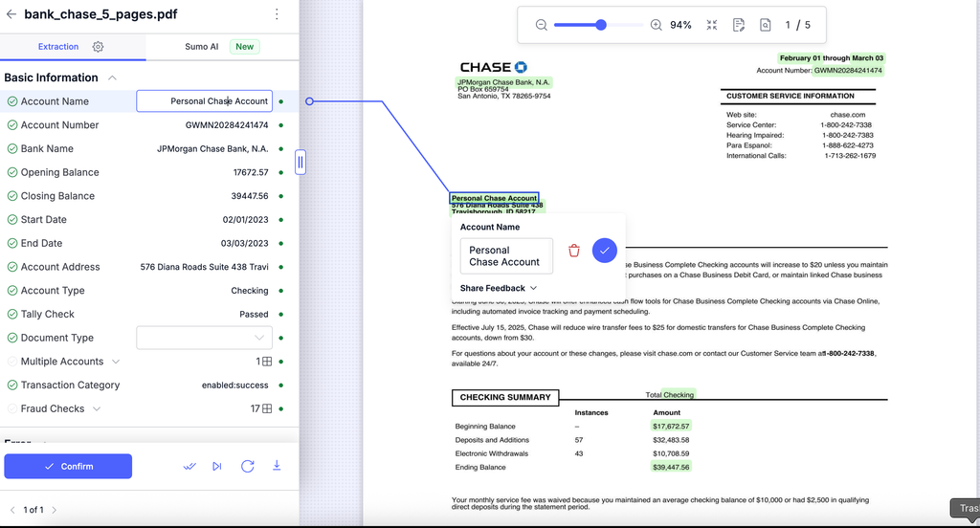Viewport: 980px width, 528px height.
Task: Click the refresh re-extract icon
Action: (248, 466)
